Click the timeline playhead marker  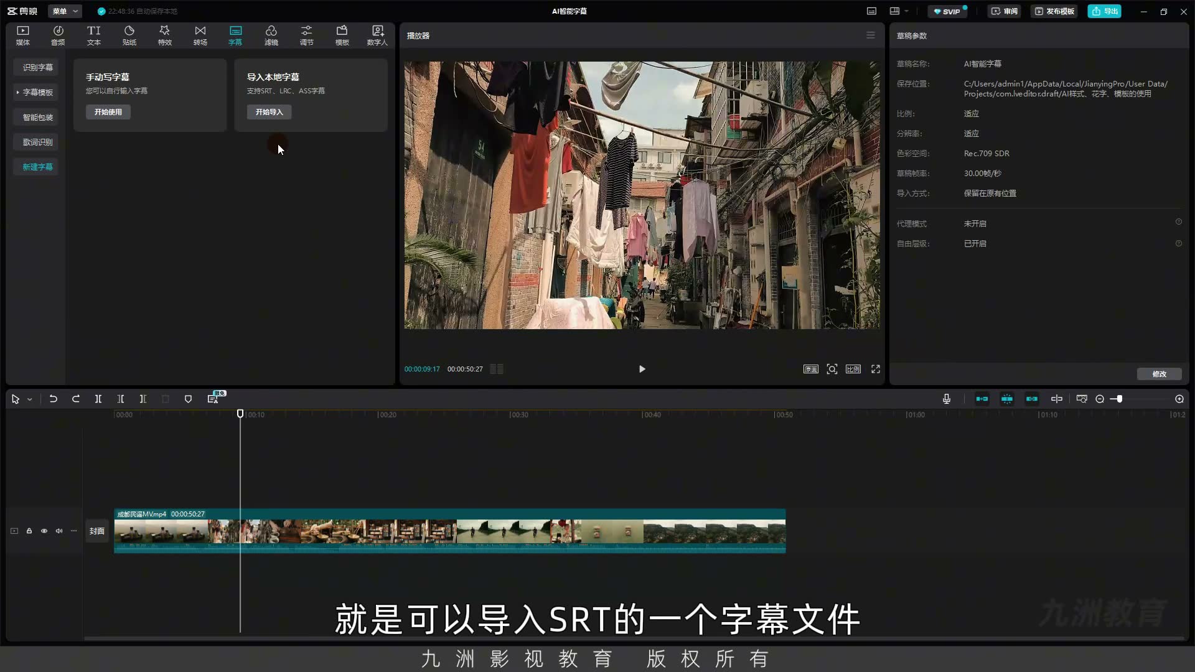click(x=240, y=414)
